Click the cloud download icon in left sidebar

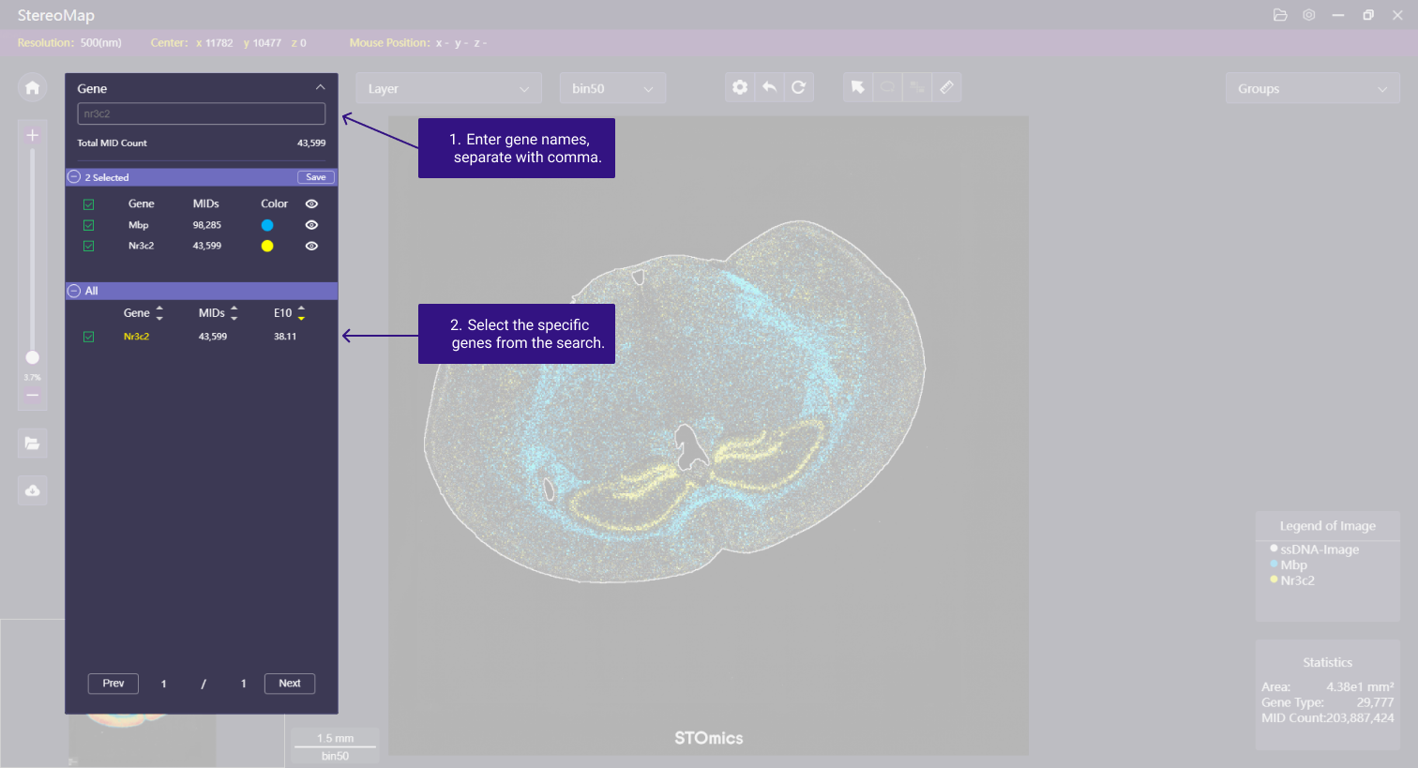pos(32,490)
